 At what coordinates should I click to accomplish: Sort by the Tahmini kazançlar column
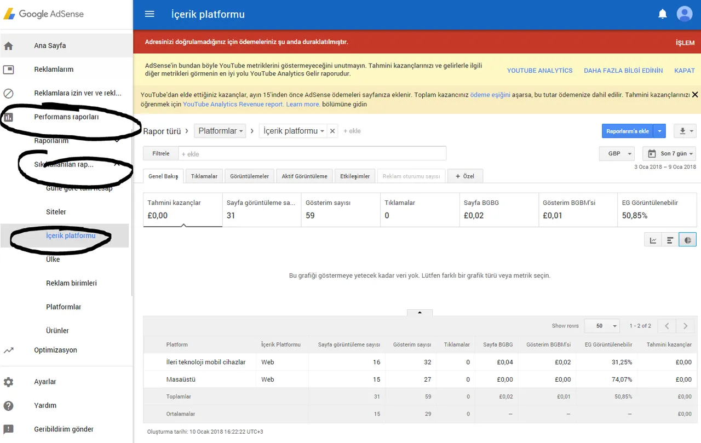coord(669,345)
